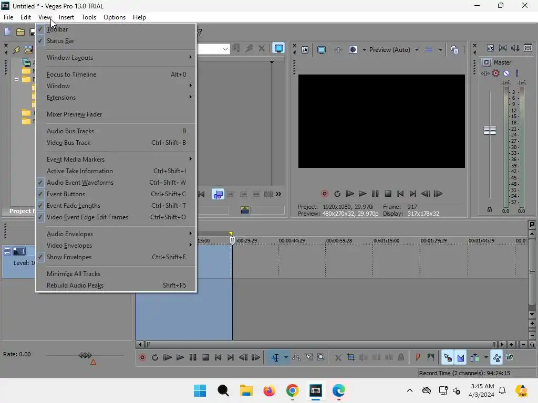Open Video Output FX in preview toolbar
This screenshot has width=538, height=403.
point(338,50)
